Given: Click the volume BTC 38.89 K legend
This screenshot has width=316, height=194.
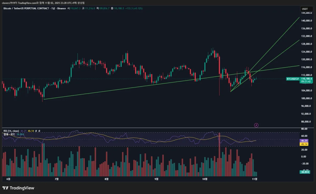Looking at the screenshot, I should pyautogui.click(x=14, y=134).
